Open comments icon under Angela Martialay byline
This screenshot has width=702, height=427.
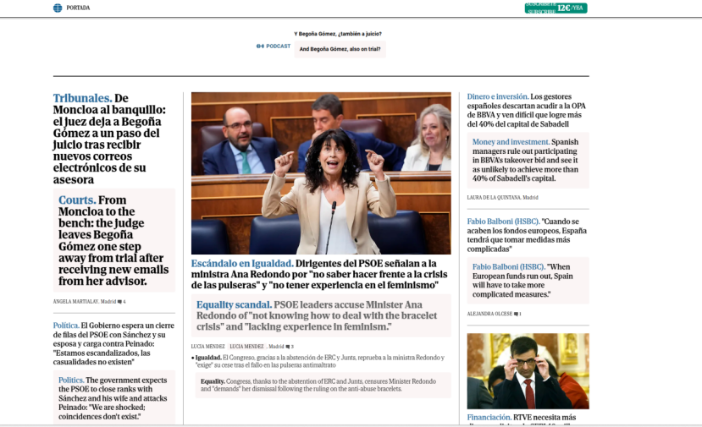123,301
